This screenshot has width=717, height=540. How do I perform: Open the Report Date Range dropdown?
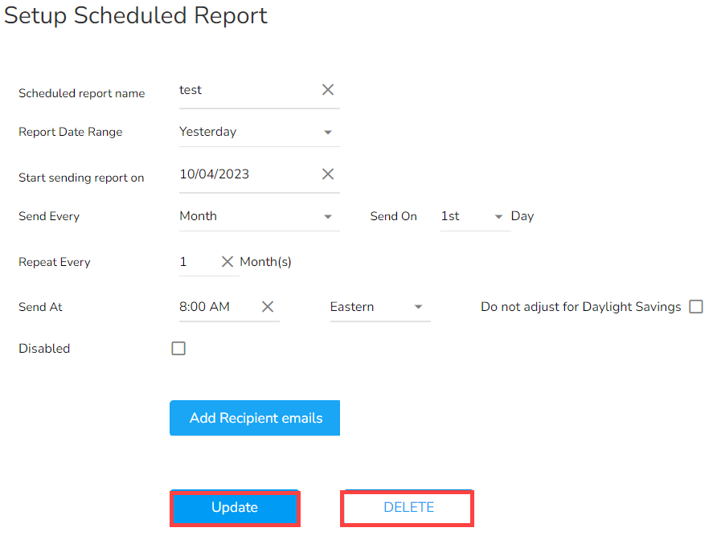pos(259,133)
